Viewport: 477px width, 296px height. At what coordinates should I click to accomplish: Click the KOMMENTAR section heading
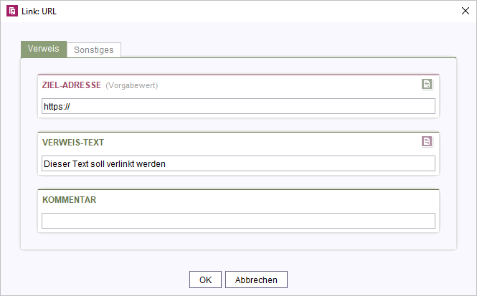[69, 200]
